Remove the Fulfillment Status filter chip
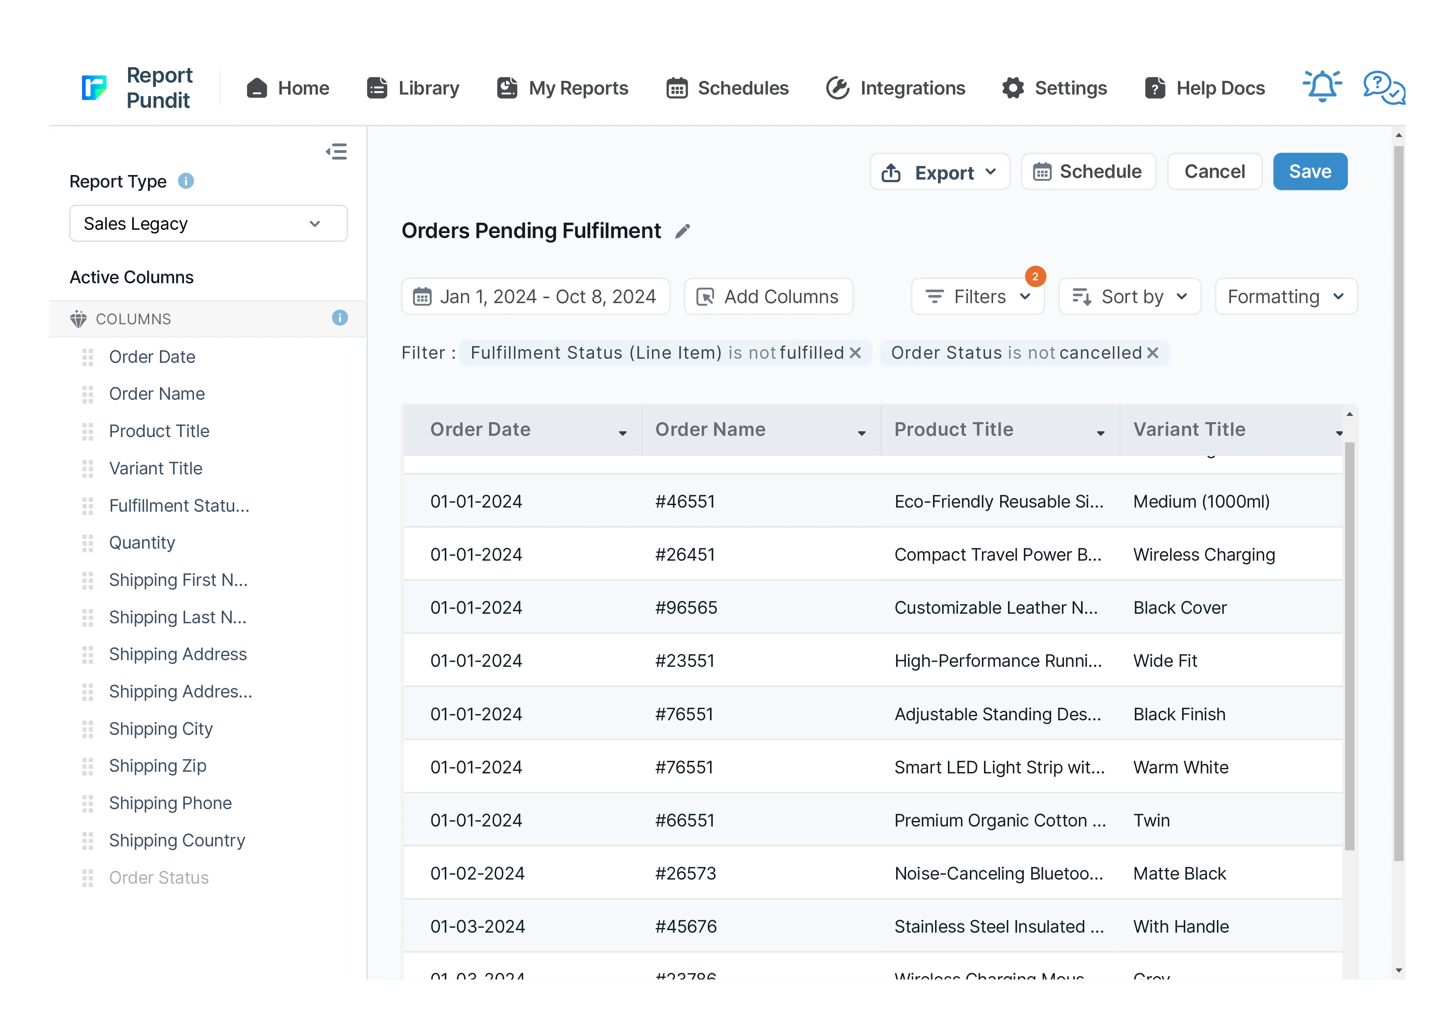 (855, 353)
